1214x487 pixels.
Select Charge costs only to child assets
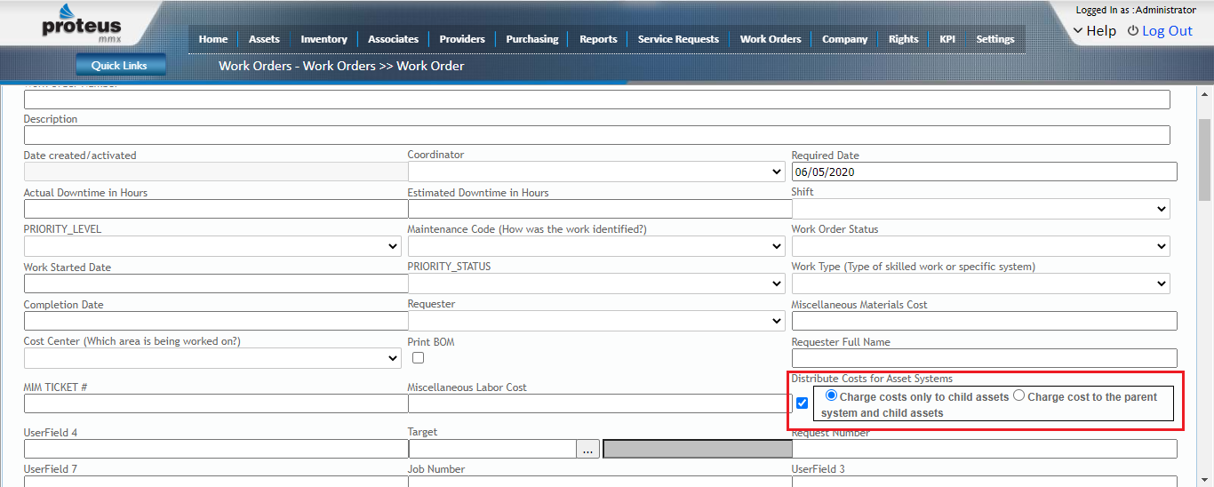click(x=831, y=396)
